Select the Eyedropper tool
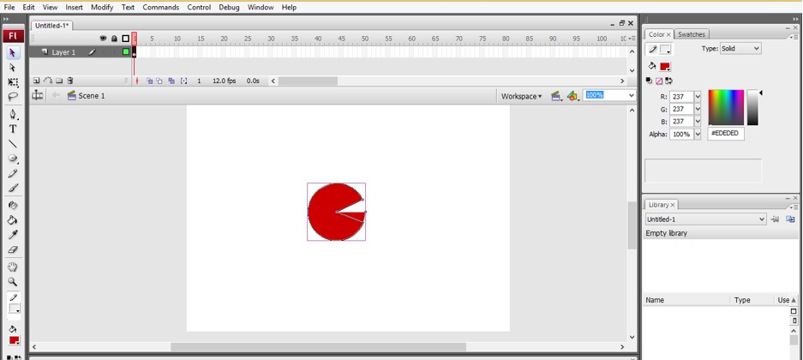 pos(13,235)
